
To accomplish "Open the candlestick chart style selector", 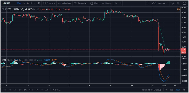I will coord(39,3).
